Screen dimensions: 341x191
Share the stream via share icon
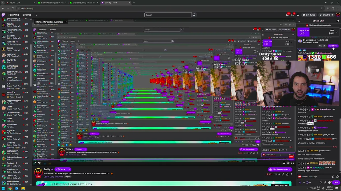click(x=287, y=175)
